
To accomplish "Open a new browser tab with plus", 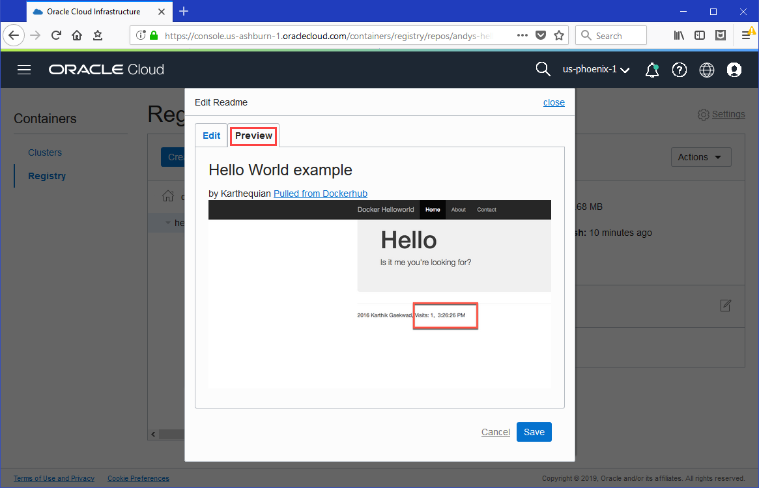I will click(x=184, y=12).
